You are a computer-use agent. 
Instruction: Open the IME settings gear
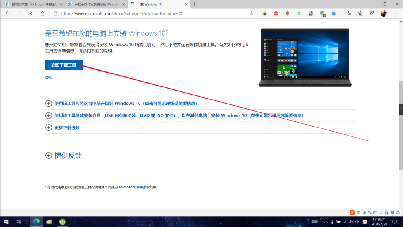coord(398,212)
